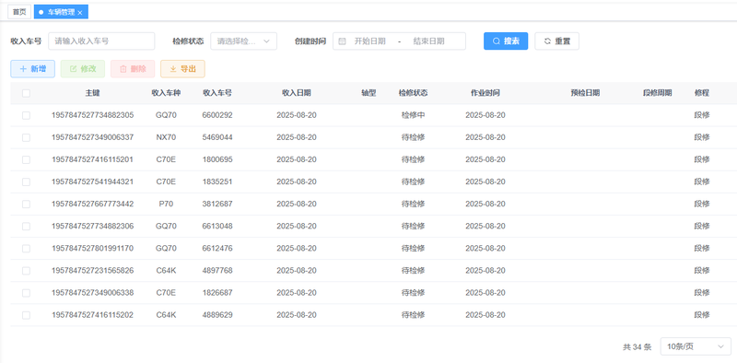Open the 10条/页 page size dropdown
Image resolution: width=737 pixels, height=363 pixels.
696,346
